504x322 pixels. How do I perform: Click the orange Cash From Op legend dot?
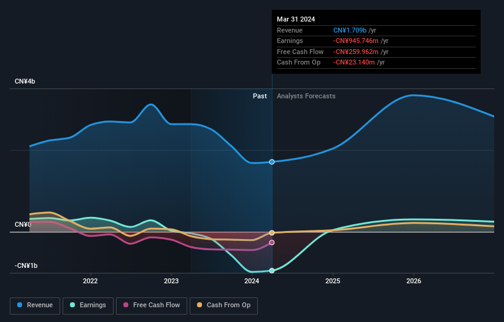point(200,305)
